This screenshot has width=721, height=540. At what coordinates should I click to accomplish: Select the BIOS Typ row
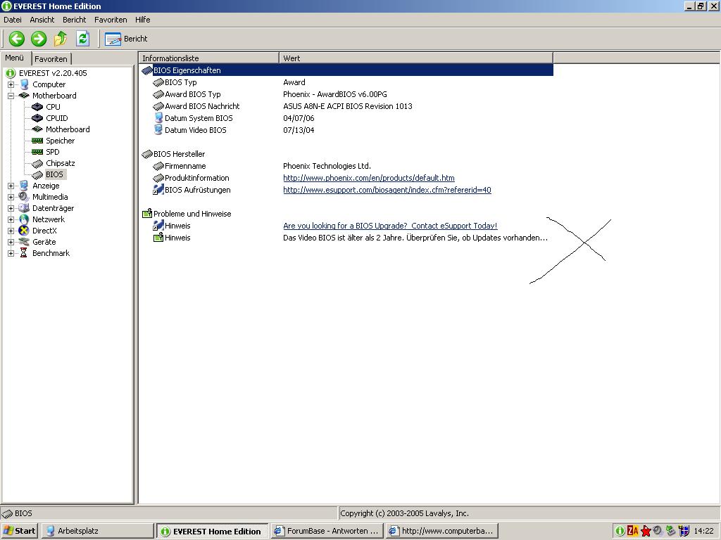tap(346, 82)
